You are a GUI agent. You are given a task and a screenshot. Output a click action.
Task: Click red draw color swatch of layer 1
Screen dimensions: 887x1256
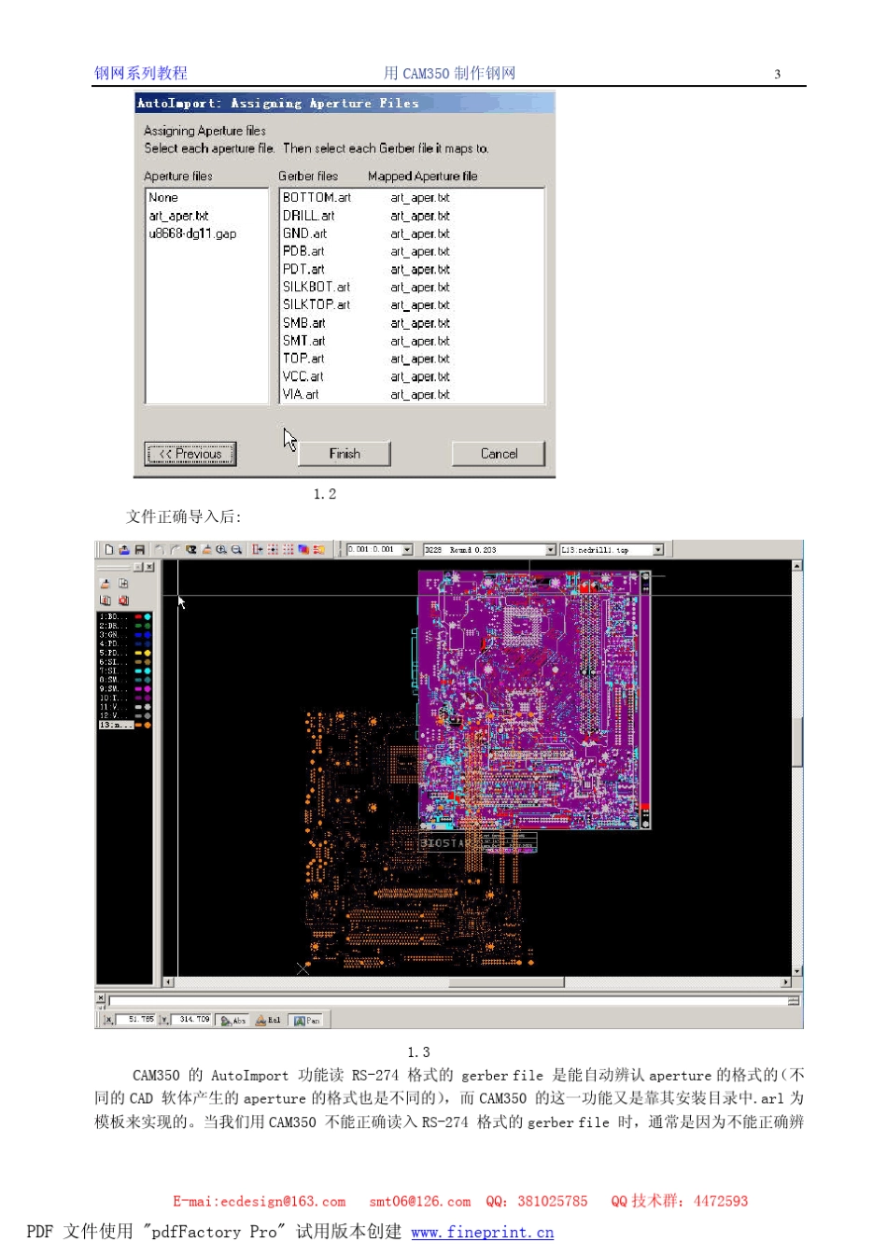tap(138, 616)
